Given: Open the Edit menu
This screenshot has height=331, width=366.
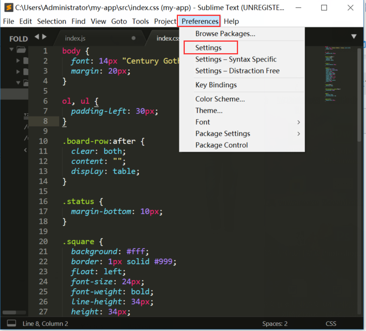Looking at the screenshot, I should pyautogui.click(x=25, y=21).
